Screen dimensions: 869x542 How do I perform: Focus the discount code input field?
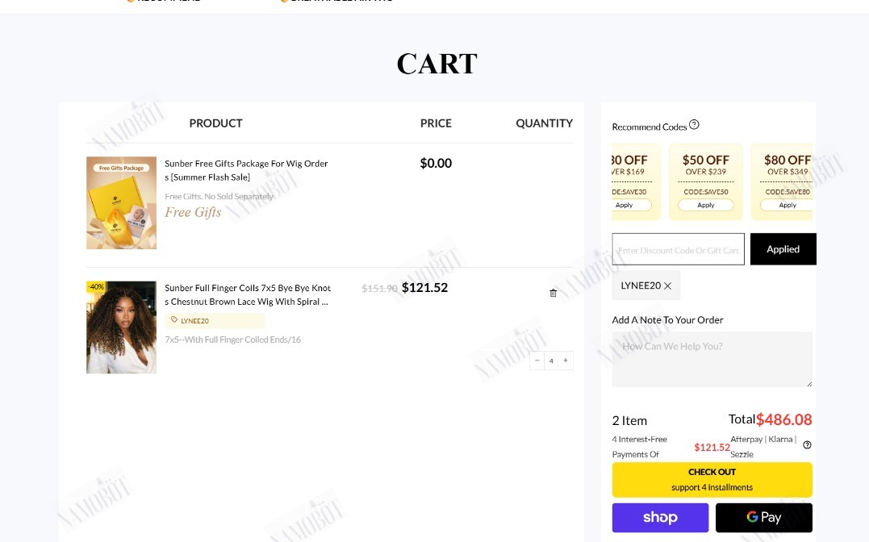coord(678,249)
